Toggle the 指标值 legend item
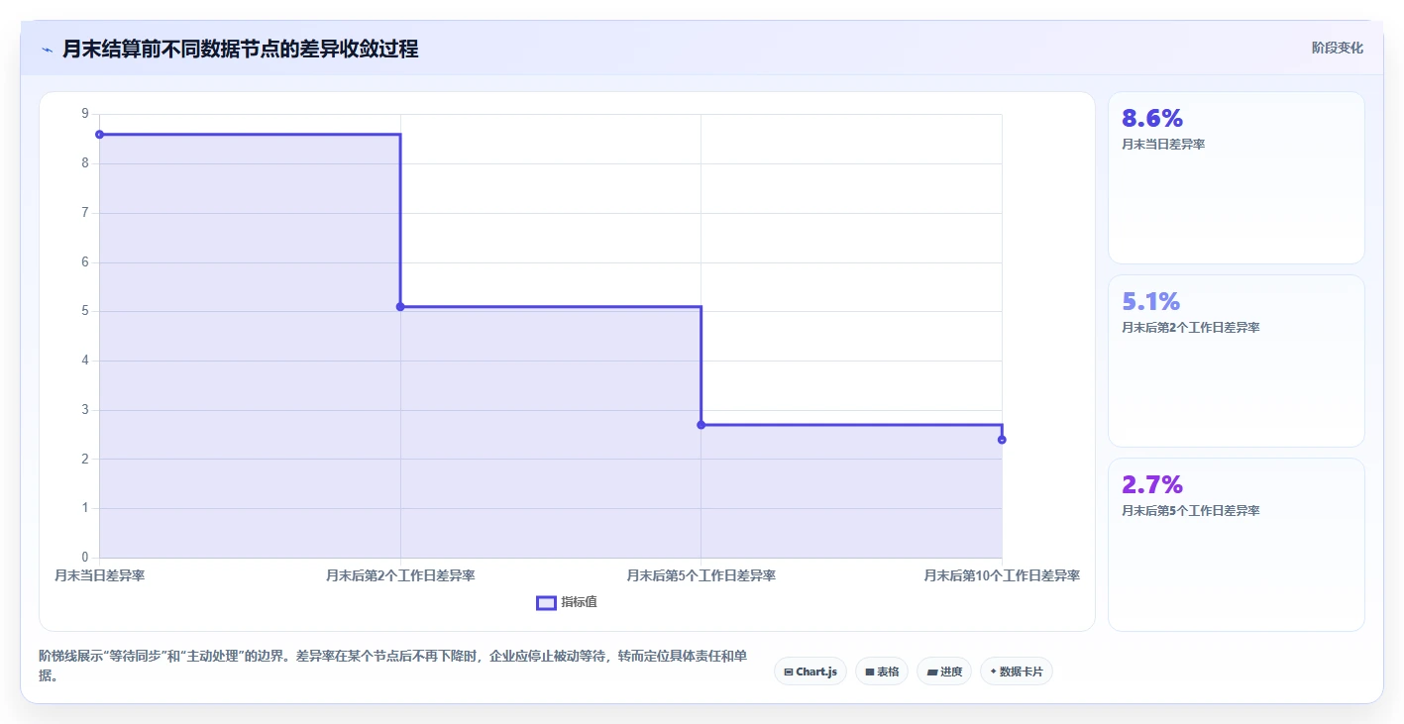 coord(567,602)
